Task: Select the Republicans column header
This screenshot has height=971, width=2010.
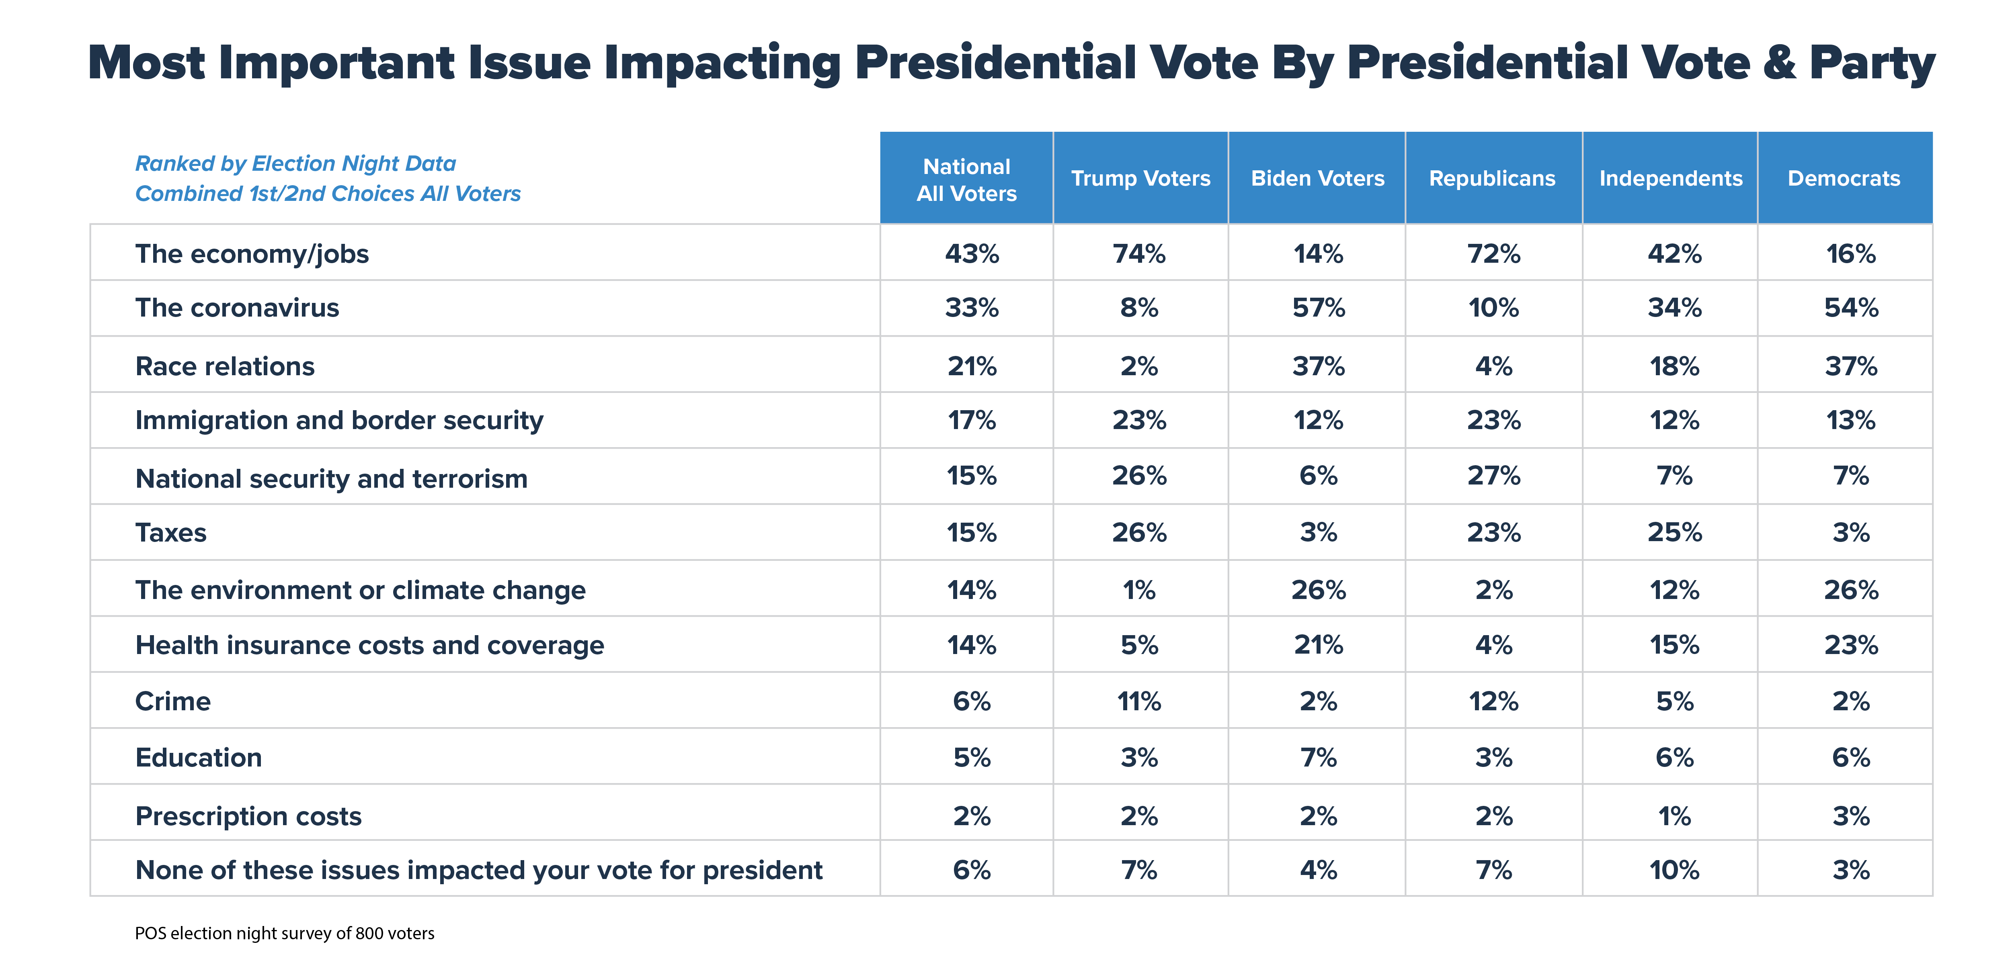Action: [x=1492, y=179]
